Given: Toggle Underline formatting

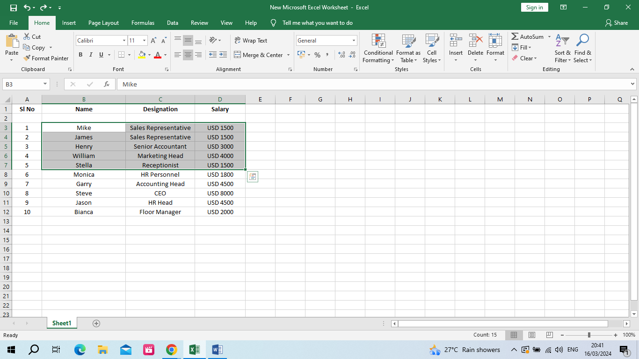Looking at the screenshot, I should pos(101,55).
